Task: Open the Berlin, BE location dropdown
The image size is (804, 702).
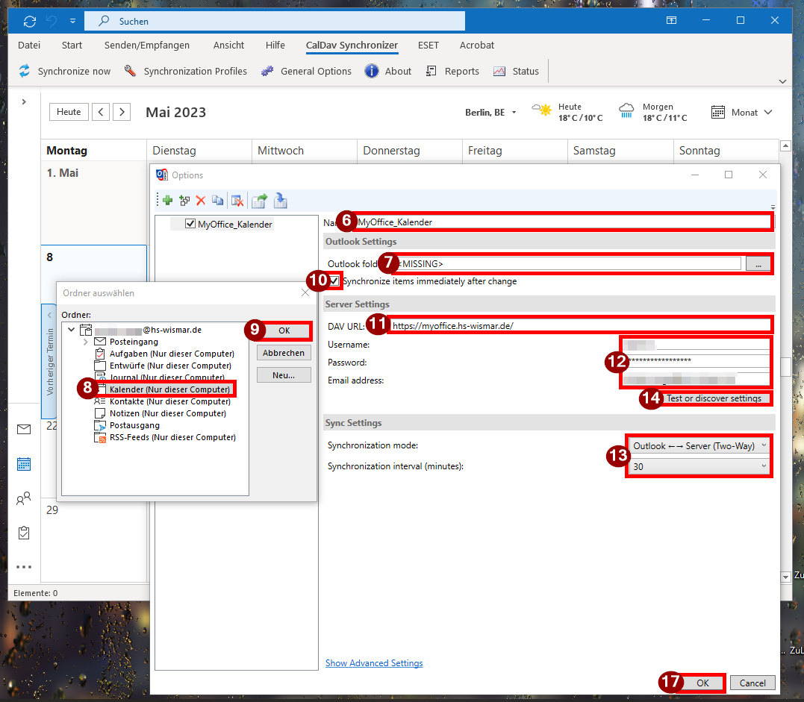Action: (x=490, y=113)
